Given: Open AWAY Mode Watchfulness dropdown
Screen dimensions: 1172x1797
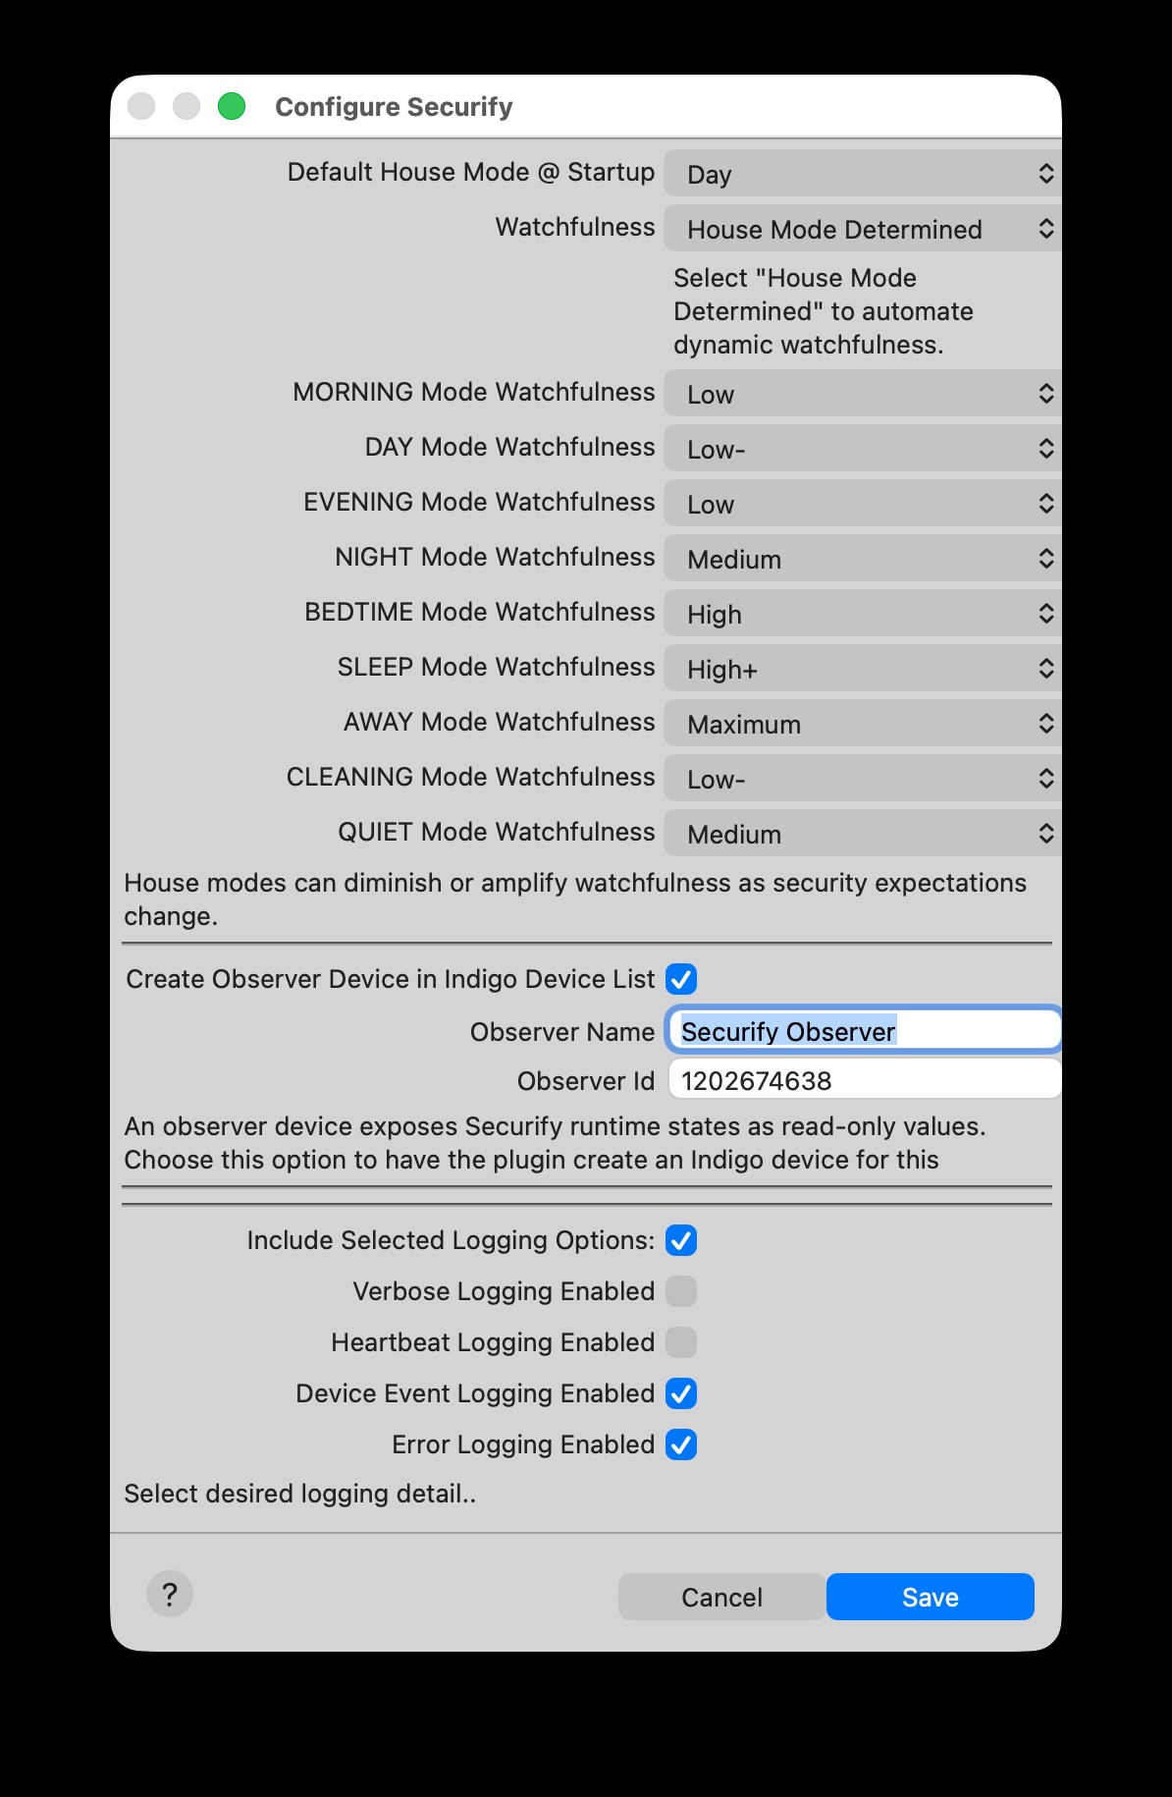Looking at the screenshot, I should [863, 724].
